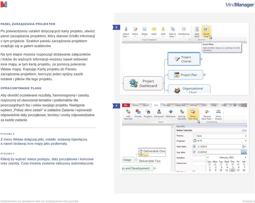
Task: Open the Start date calendar picker
Action: pos(244,147)
